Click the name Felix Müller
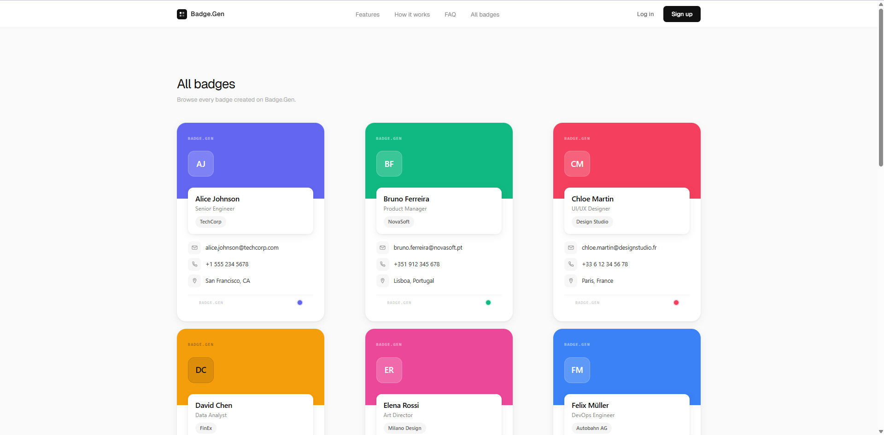 point(590,406)
